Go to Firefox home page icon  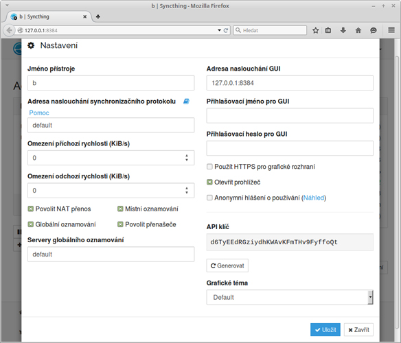358,30
